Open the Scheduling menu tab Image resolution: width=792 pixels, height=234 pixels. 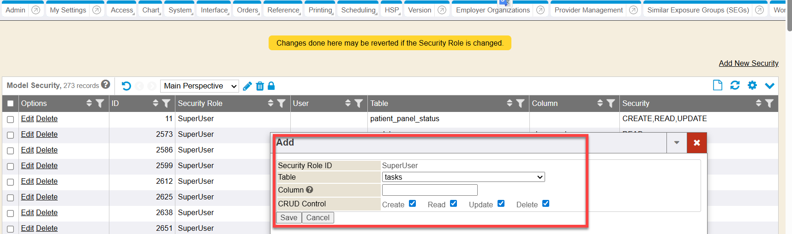click(358, 10)
